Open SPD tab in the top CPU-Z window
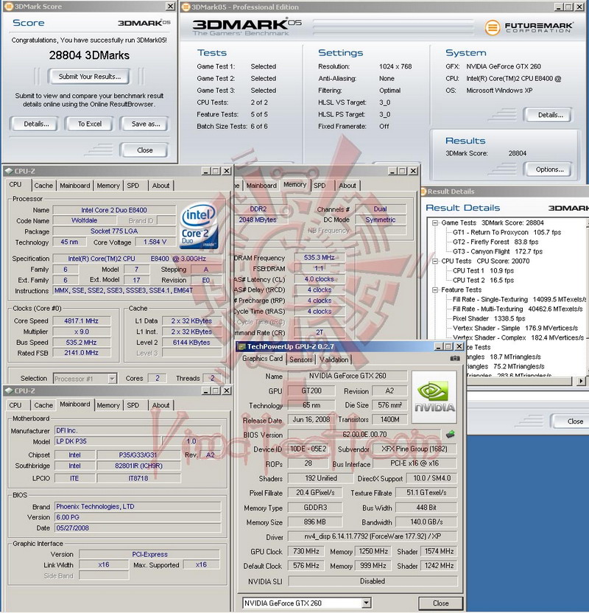Viewport: 589px width, 613px height. (x=133, y=186)
